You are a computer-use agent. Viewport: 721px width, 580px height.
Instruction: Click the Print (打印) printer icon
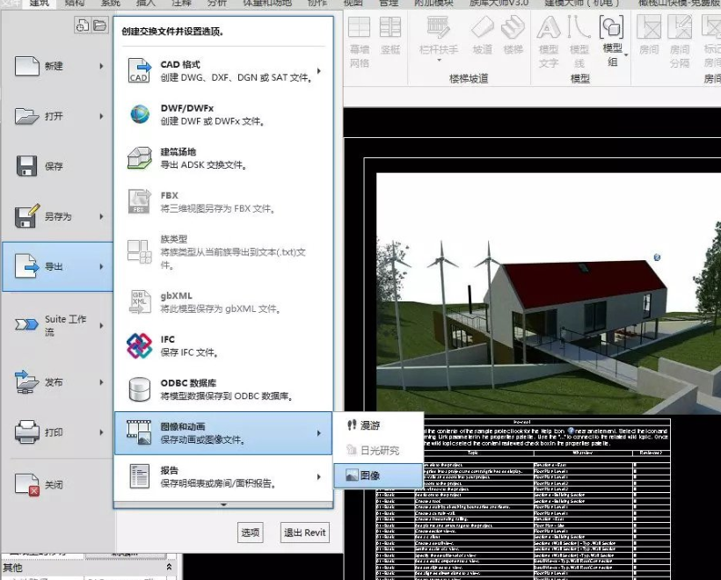click(x=26, y=432)
